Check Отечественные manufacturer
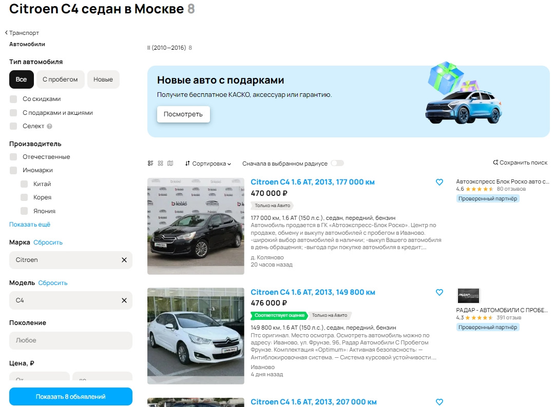The image size is (554, 407). point(13,157)
